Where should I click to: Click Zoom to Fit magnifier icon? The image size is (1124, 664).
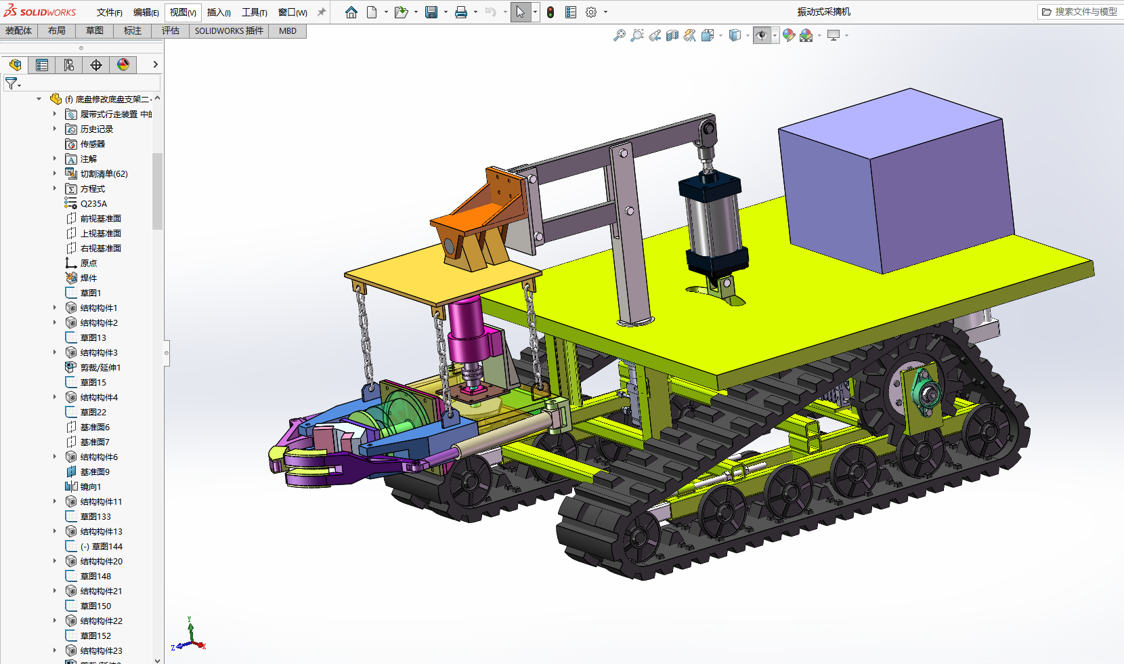tap(620, 35)
